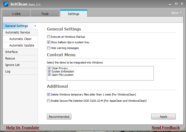Uncheck Show balloon tips in system tray
The image size is (186, 132).
(48, 42)
